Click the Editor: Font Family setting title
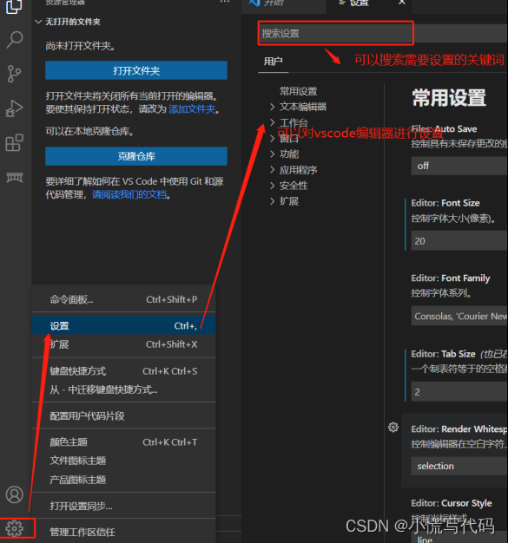The width and height of the screenshot is (508, 543). (451, 278)
